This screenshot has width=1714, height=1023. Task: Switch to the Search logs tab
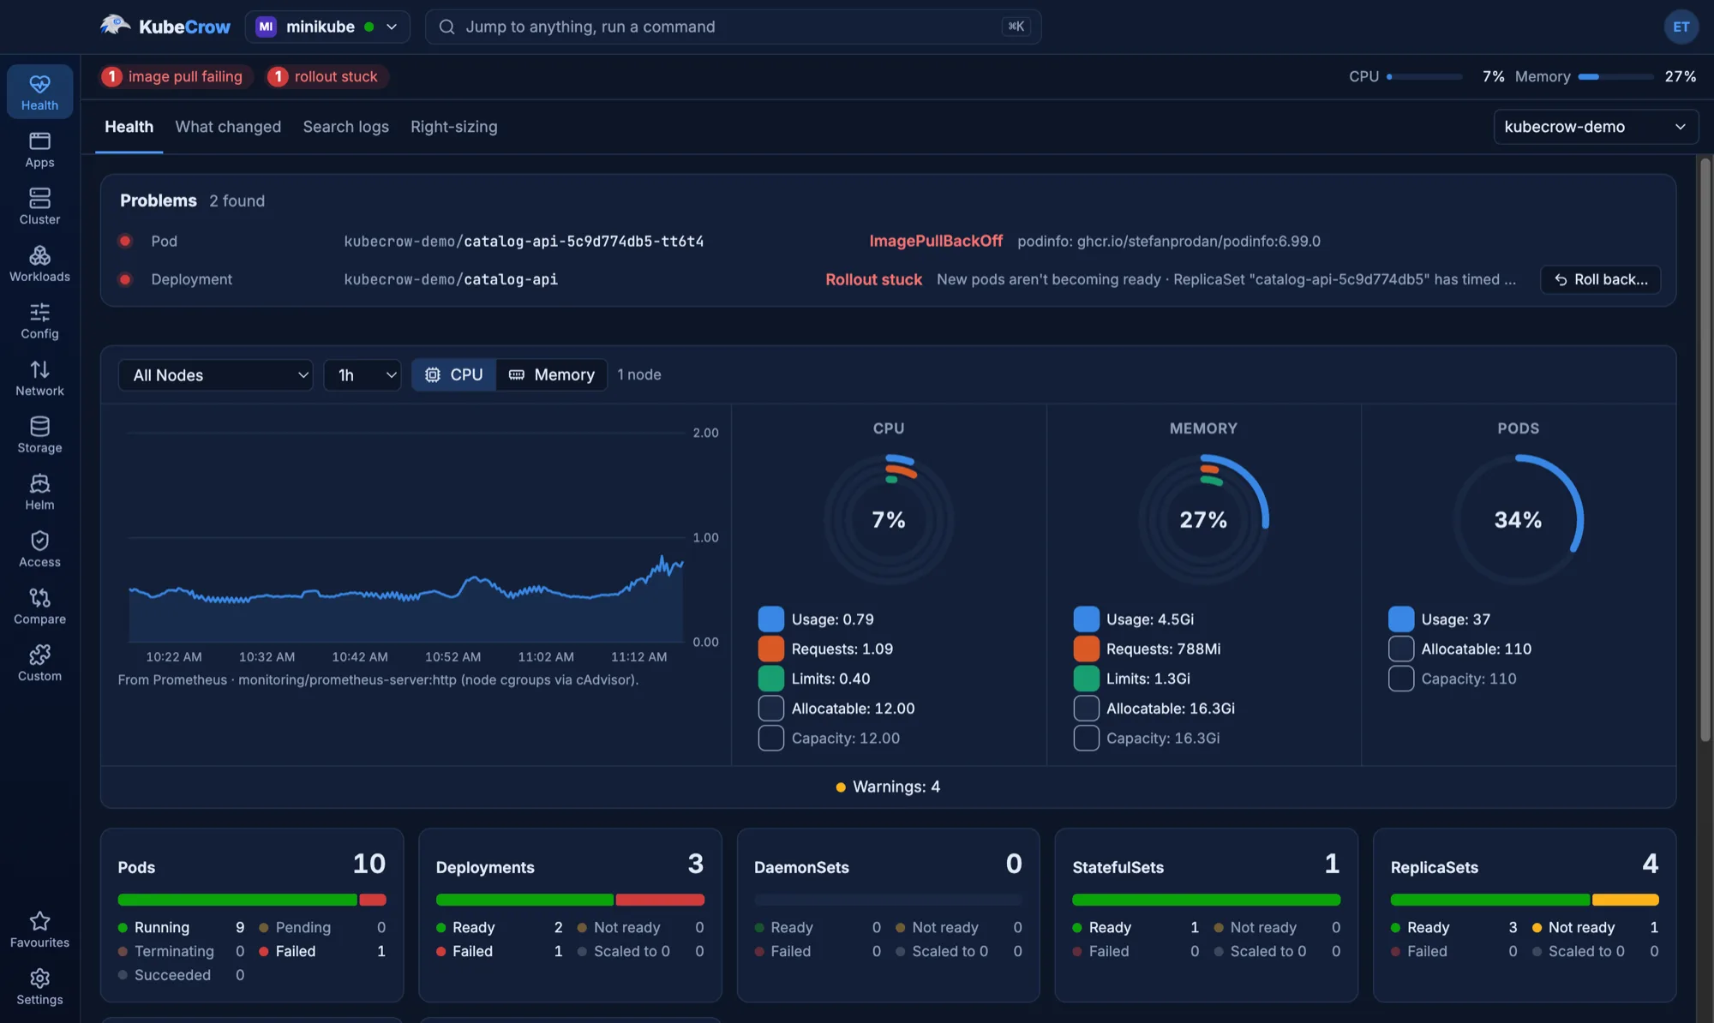(x=345, y=127)
